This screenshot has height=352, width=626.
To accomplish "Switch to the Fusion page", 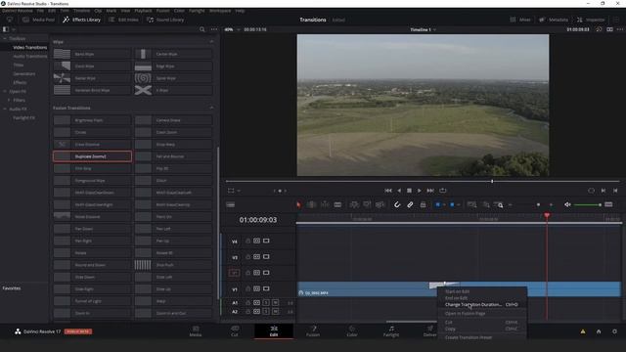I will coord(313,331).
